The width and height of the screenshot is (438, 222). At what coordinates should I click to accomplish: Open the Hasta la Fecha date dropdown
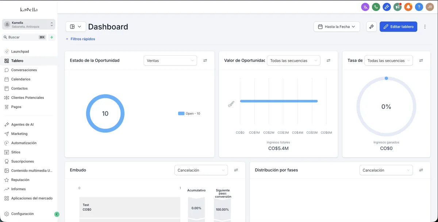tap(337, 27)
